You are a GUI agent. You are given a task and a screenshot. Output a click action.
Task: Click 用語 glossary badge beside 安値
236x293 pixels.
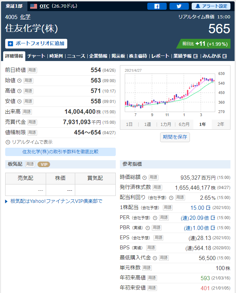28,102
